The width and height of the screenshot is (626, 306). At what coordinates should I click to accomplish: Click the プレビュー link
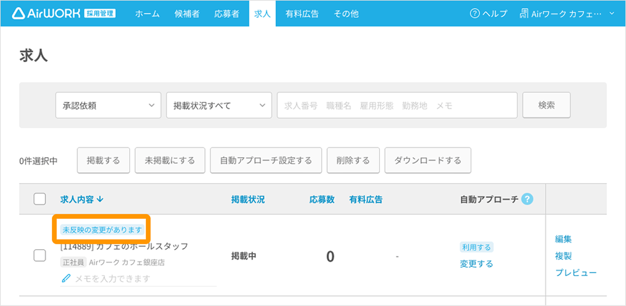pyautogui.click(x=576, y=273)
